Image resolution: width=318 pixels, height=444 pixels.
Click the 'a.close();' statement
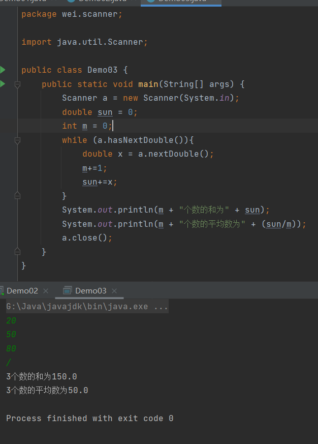87,238
